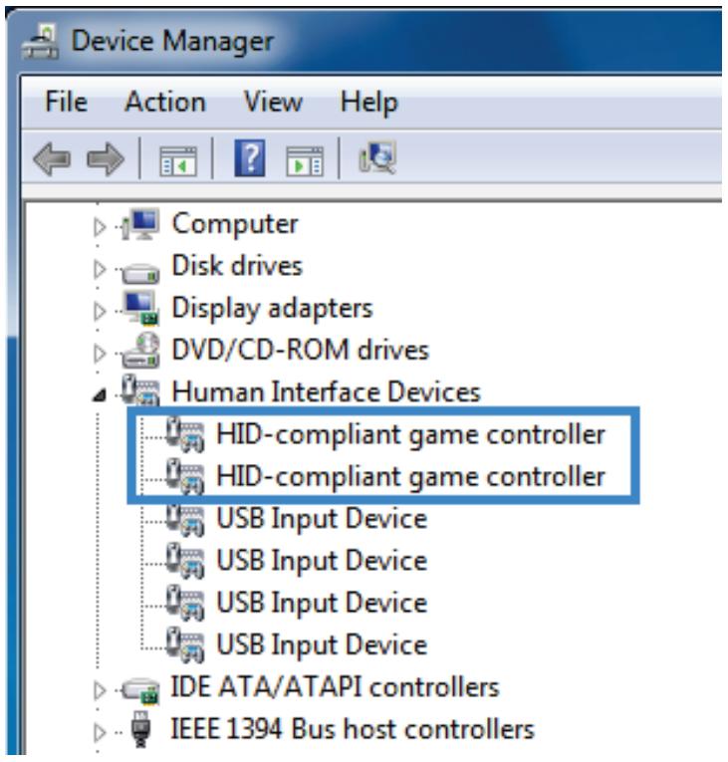The width and height of the screenshot is (728, 762).
Task: Open Help via the blue question mark icon
Action: [250, 158]
